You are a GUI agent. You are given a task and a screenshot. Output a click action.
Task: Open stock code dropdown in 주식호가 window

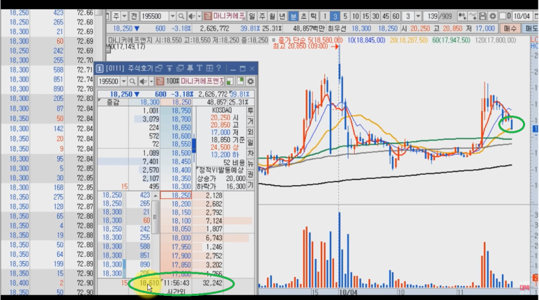coord(123,81)
